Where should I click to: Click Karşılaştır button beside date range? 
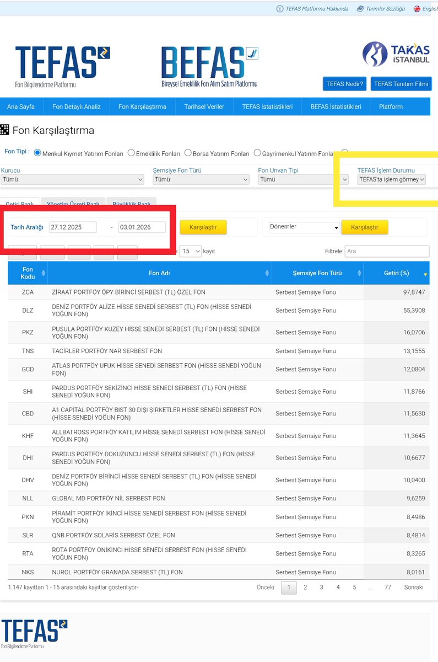coord(203,227)
